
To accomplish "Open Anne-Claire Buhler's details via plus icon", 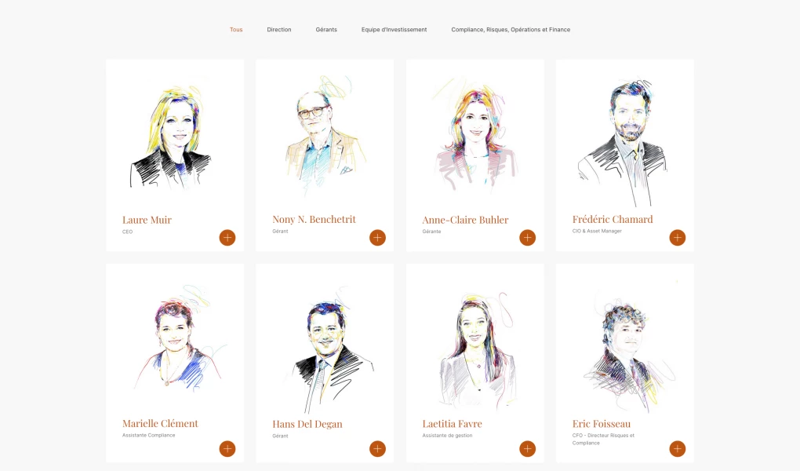I will (527, 238).
